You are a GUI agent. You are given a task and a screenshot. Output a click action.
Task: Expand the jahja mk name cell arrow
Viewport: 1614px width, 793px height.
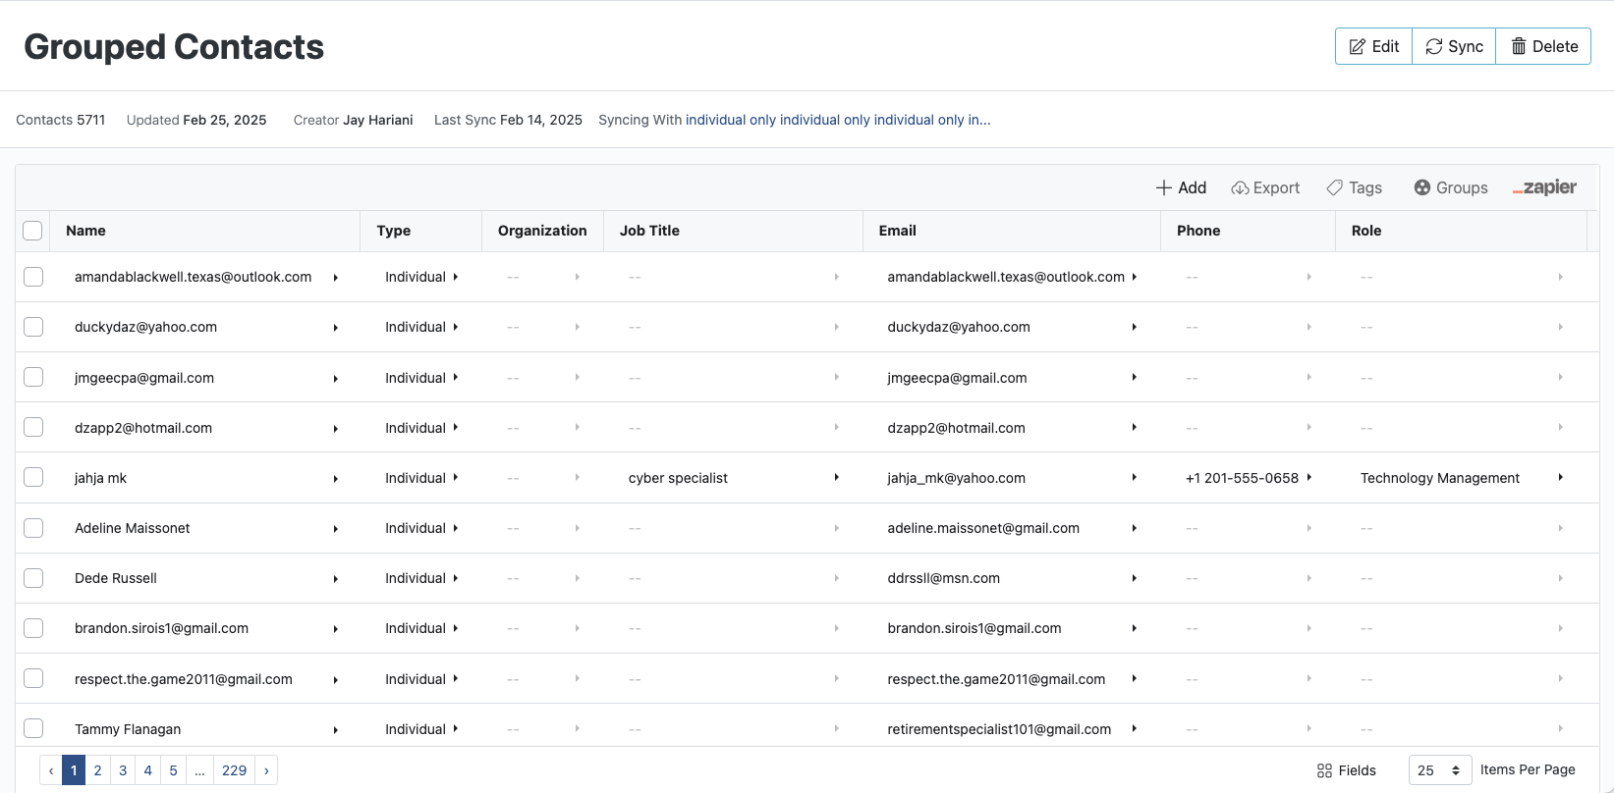336,479
